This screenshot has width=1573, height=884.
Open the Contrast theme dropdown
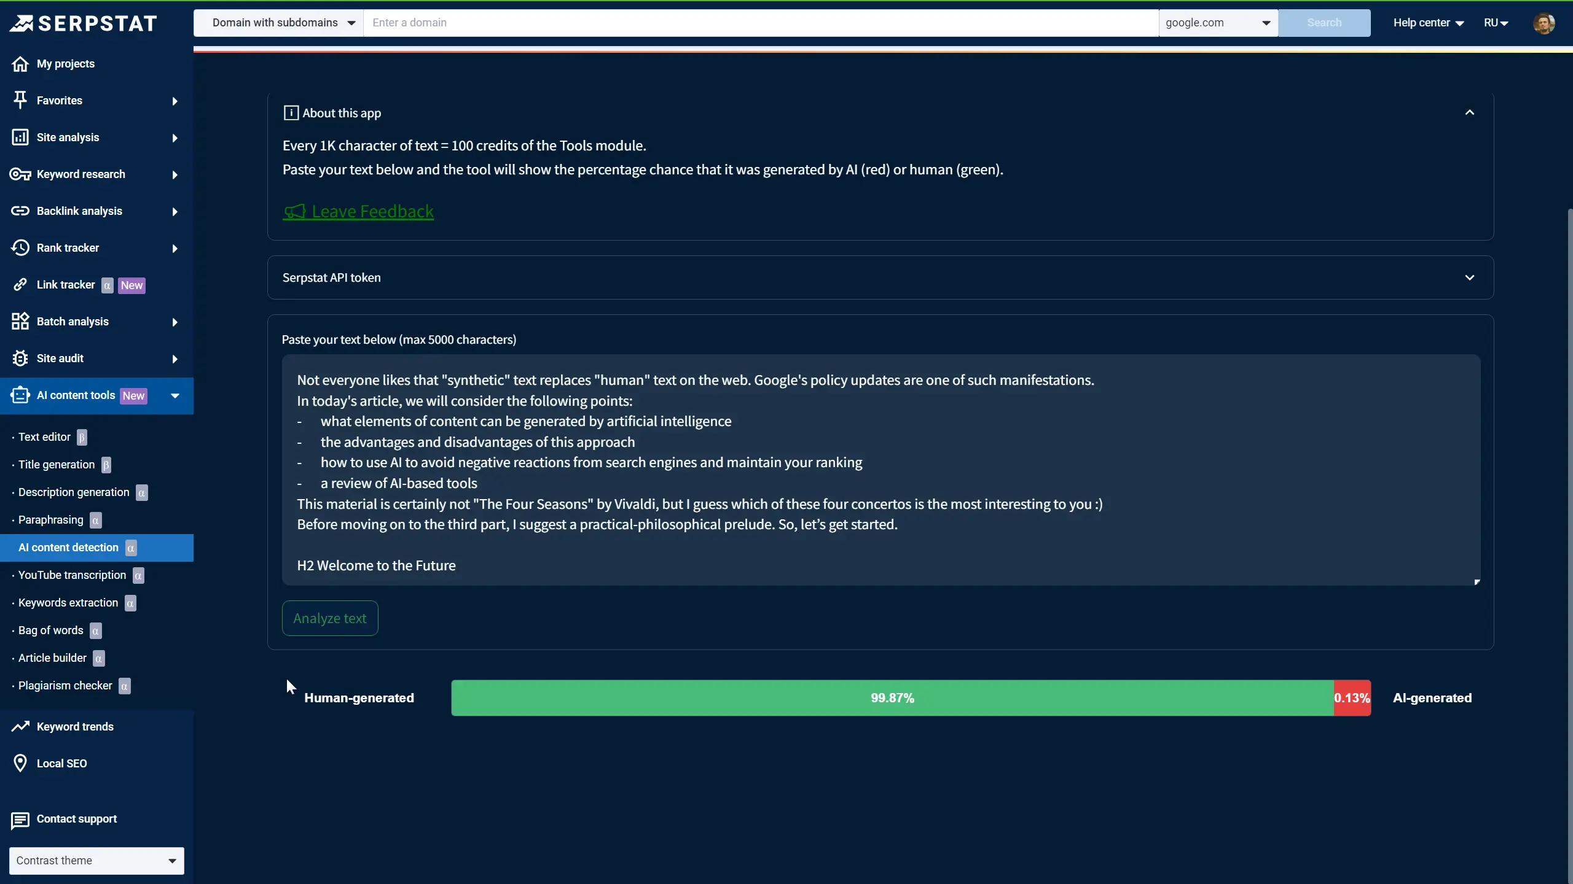coord(96,861)
